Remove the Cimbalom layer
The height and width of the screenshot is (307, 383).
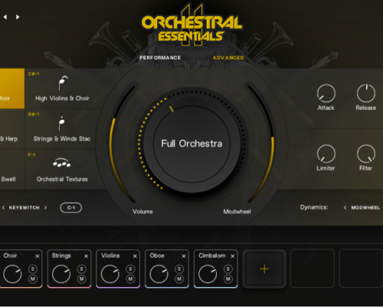coord(233,256)
